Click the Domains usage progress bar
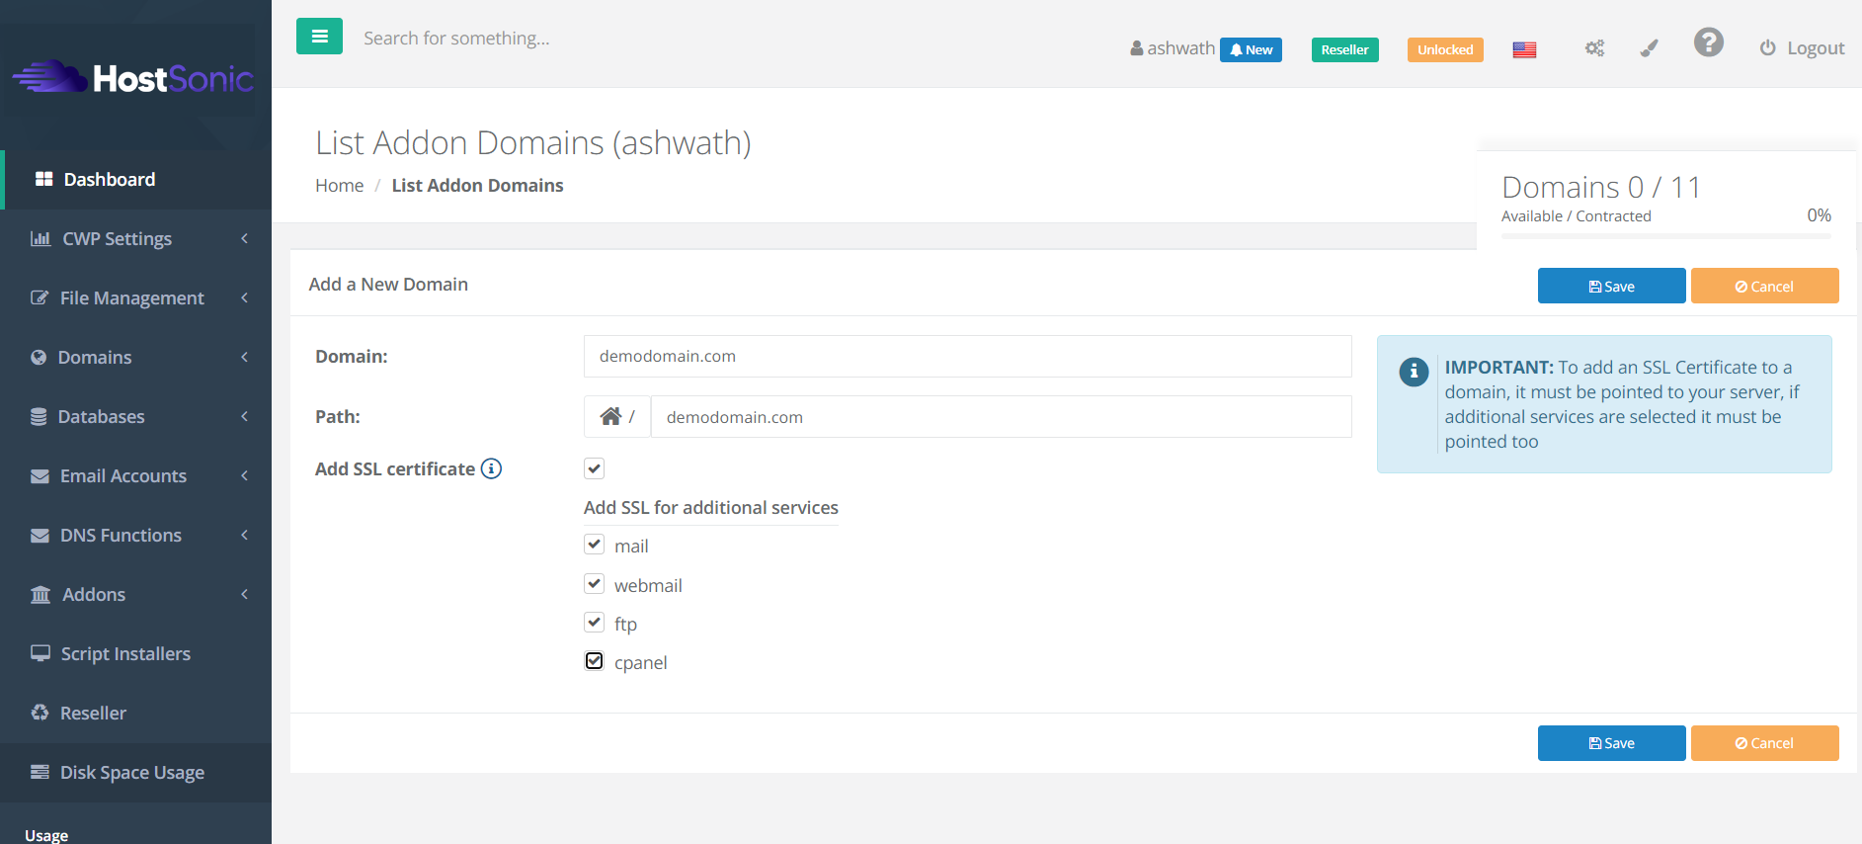This screenshot has width=1862, height=844. point(1665,236)
